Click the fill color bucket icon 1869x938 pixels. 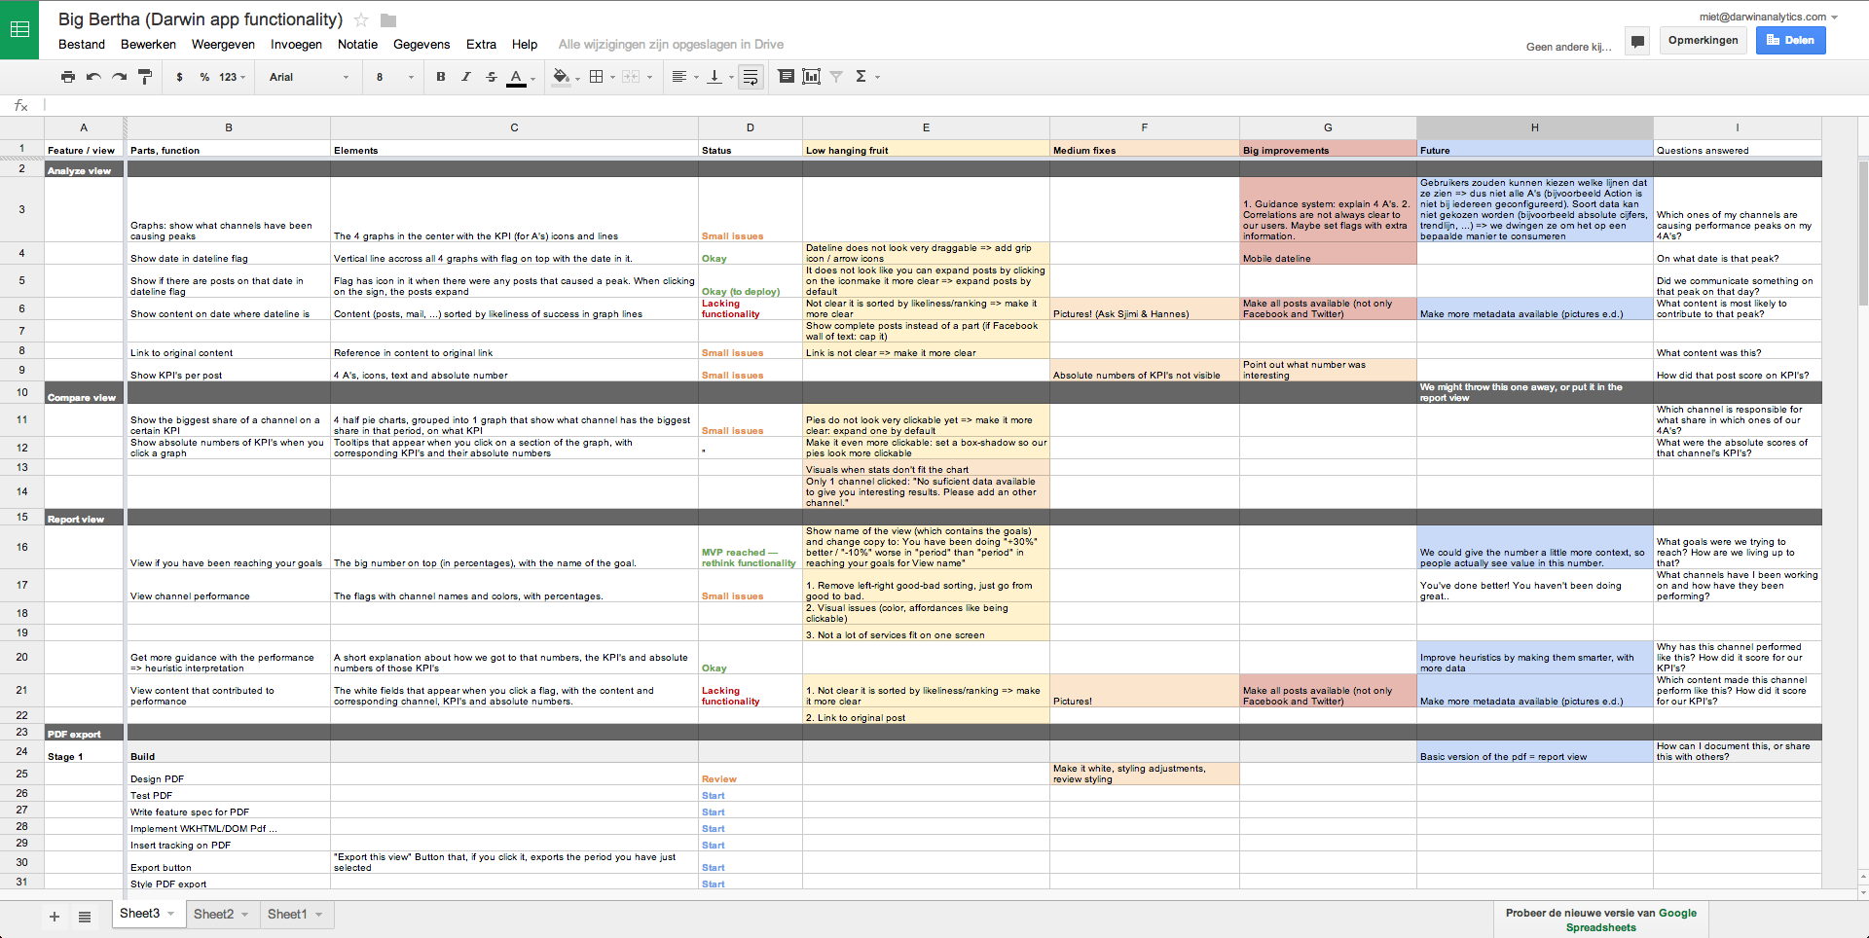(x=561, y=77)
